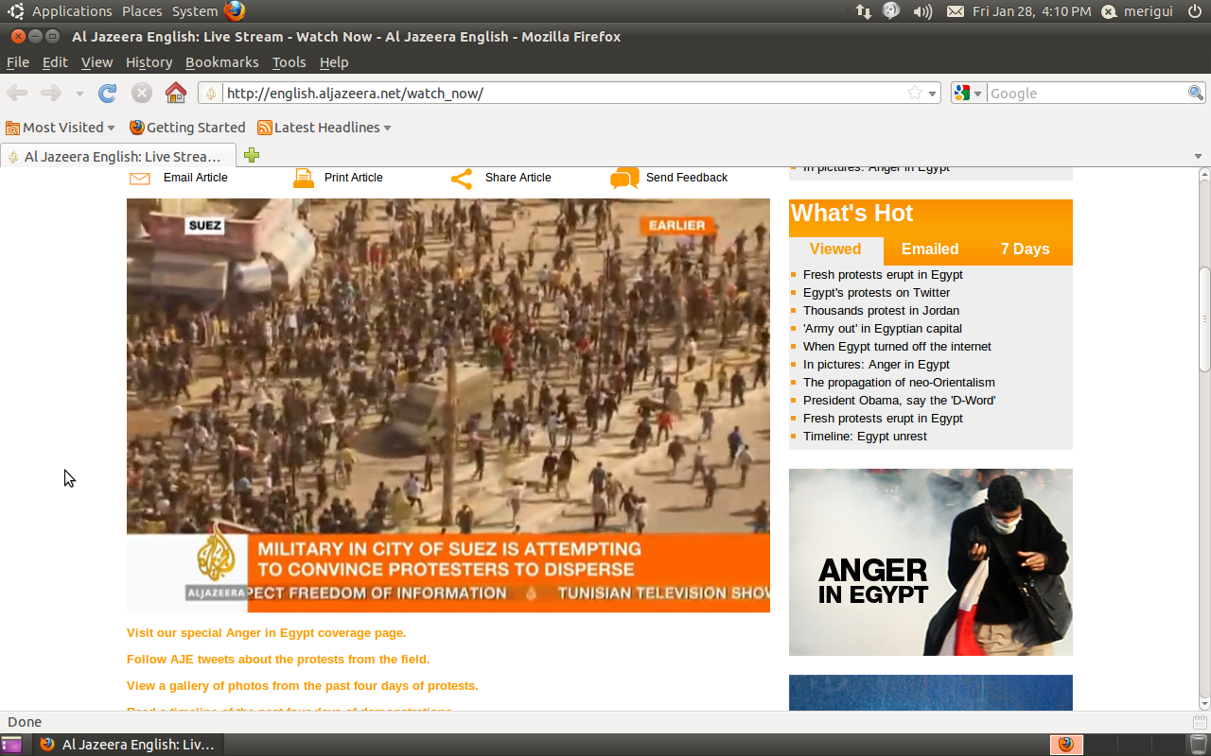Click the Share Article icon
The image size is (1211, 756).
pyautogui.click(x=462, y=179)
